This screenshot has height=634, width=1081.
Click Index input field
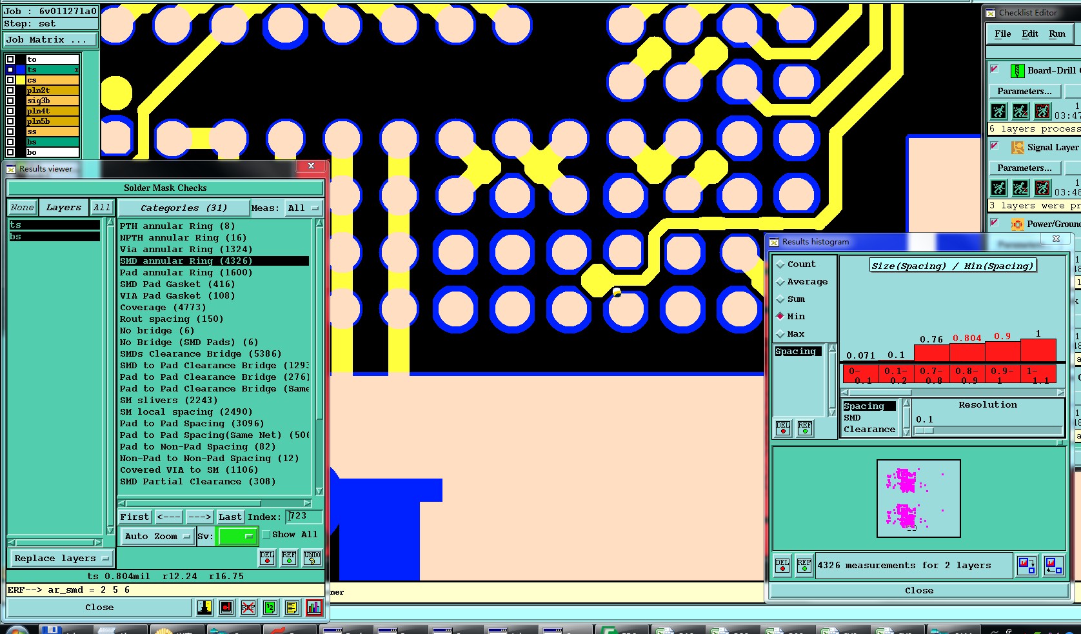[x=304, y=516]
